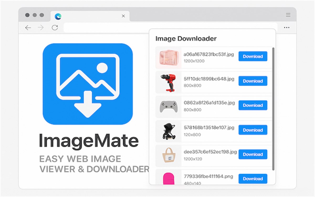Download 5ff10dc1899bc648.jpg
This screenshot has width=315, height=197.
tap(253, 81)
